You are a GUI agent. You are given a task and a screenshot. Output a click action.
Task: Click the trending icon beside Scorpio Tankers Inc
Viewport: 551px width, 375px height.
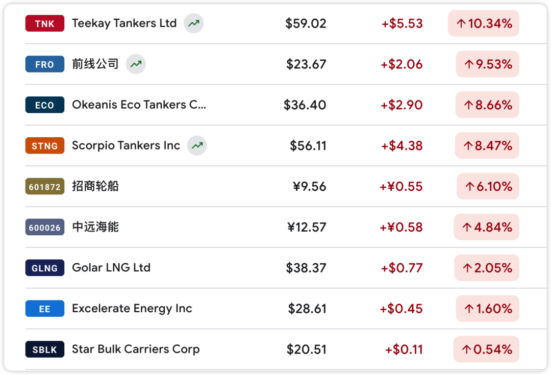tap(197, 145)
